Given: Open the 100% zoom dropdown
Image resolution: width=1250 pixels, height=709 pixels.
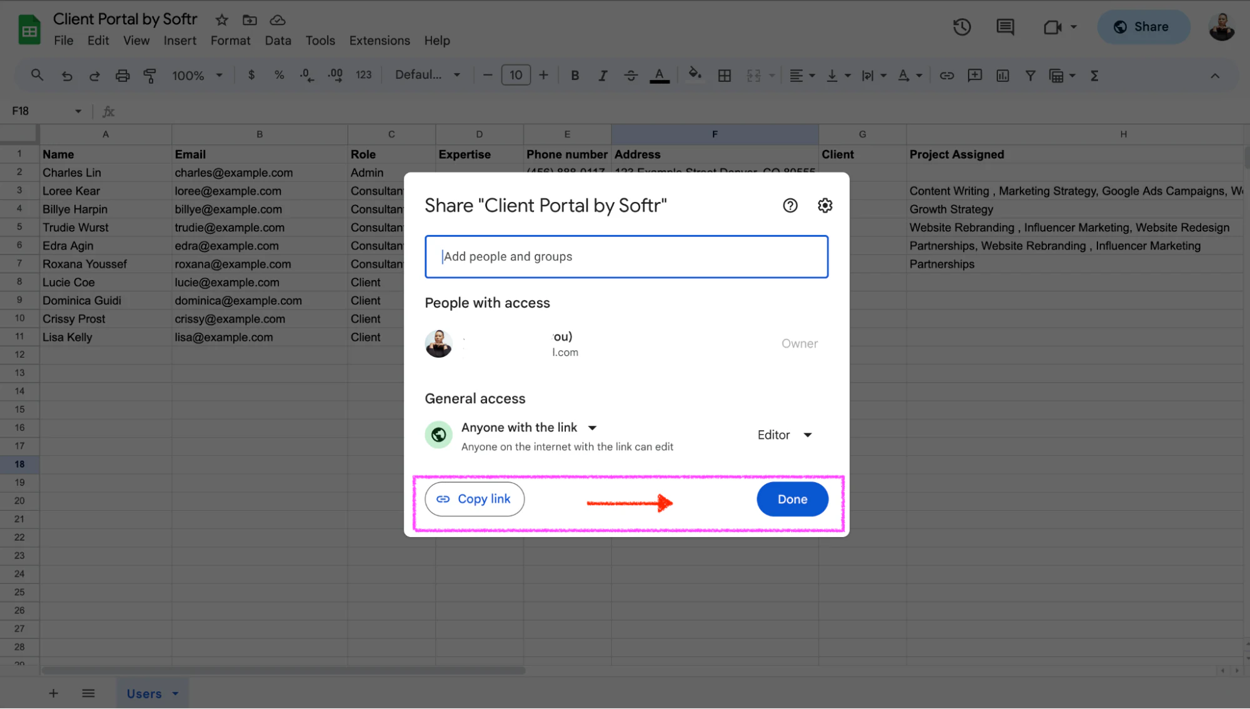Looking at the screenshot, I should point(197,76).
